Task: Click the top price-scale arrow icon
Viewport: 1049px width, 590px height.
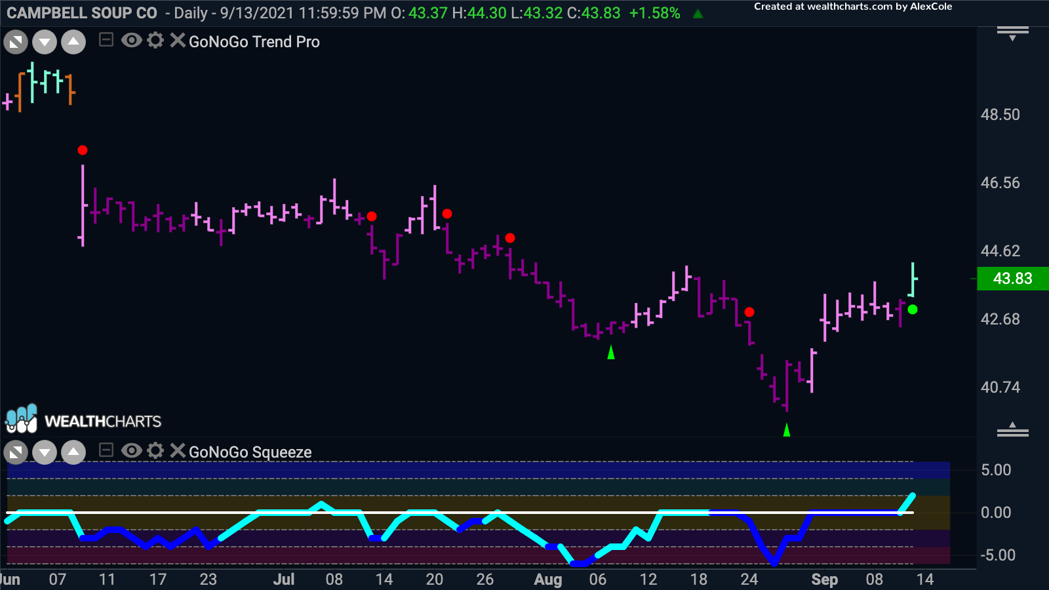Action: pos(1013,33)
